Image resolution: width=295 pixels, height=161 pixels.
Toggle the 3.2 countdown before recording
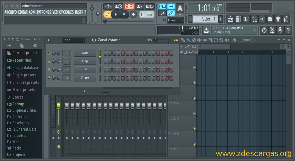(x=129, y=7)
